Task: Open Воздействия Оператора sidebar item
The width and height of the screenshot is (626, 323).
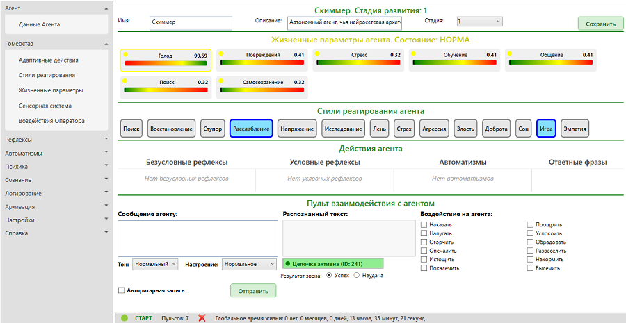Action: click(51, 121)
